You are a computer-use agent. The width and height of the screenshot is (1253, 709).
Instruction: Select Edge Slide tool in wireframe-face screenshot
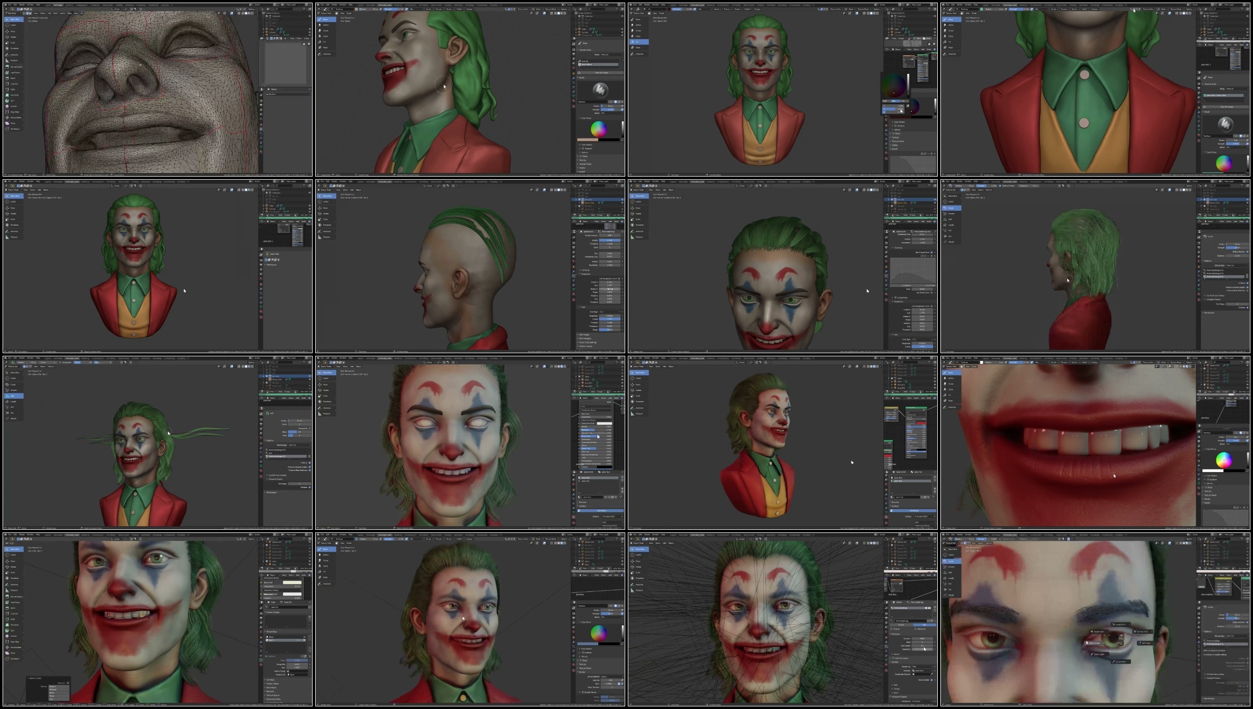[13, 112]
